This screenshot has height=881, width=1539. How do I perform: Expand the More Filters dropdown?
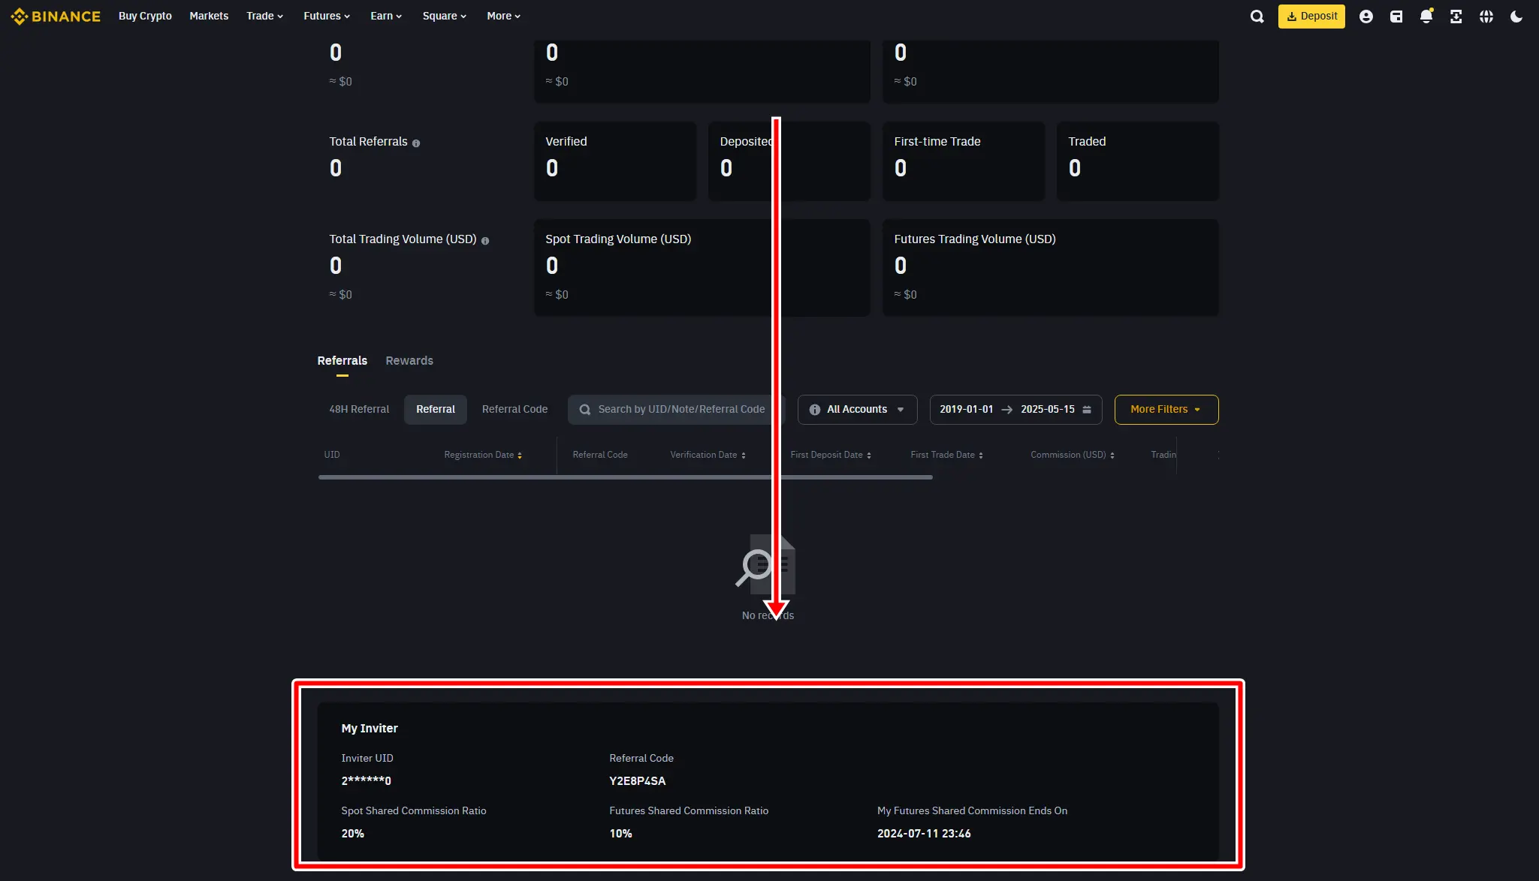coord(1166,409)
